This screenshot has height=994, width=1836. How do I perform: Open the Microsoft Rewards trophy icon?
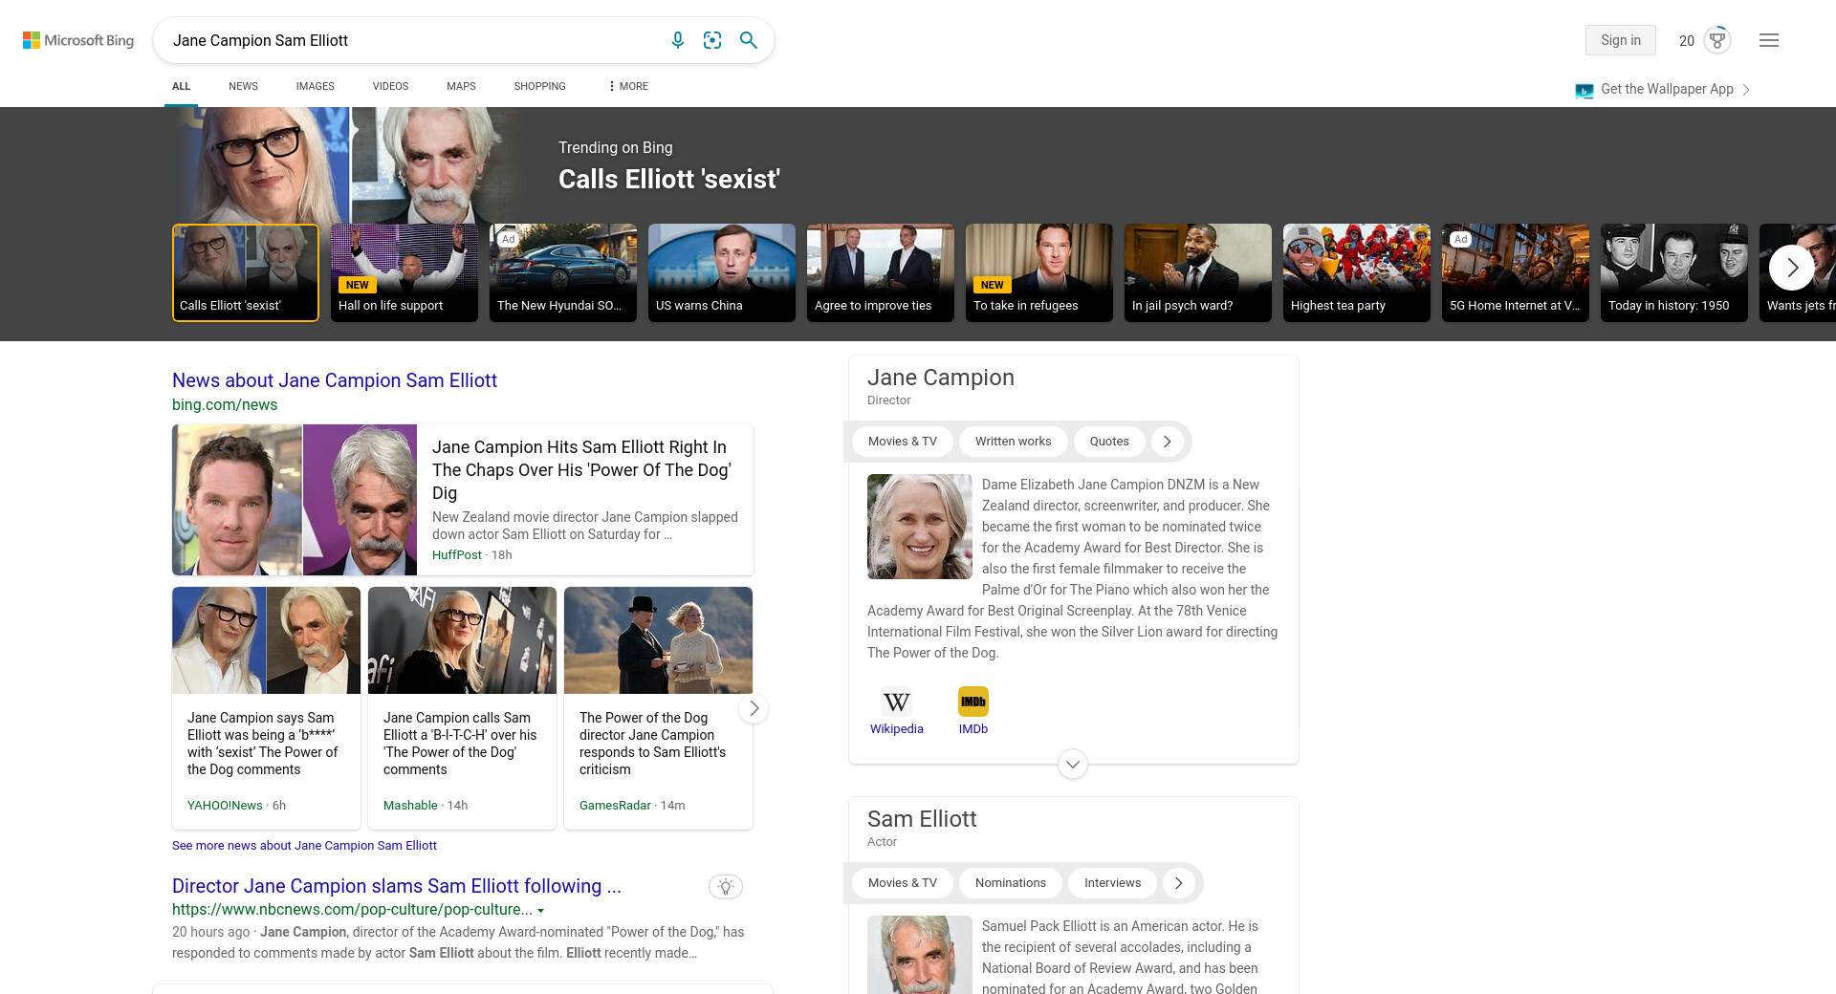coord(1717,40)
